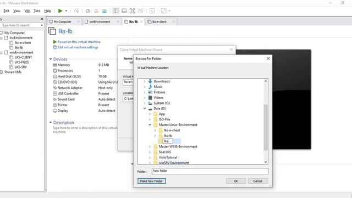The width and height of the screenshot is (352, 198).
Task: Collapse the Devices section
Action: click(51, 59)
